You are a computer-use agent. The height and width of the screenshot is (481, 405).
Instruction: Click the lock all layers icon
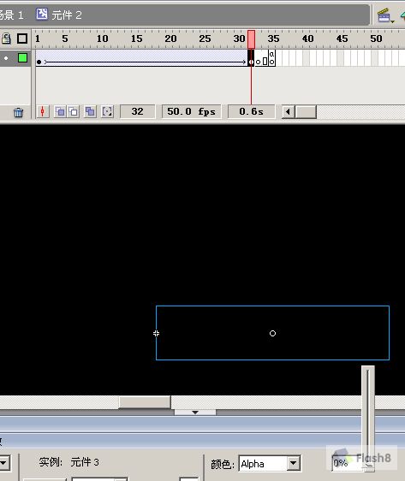(6, 39)
